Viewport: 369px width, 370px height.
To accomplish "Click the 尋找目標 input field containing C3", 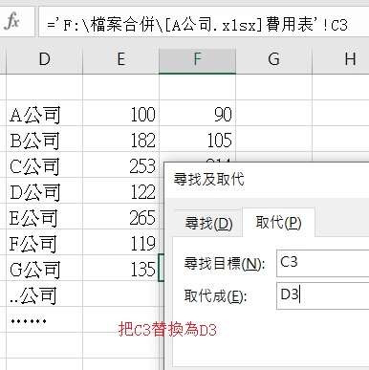I will pyautogui.click(x=322, y=263).
